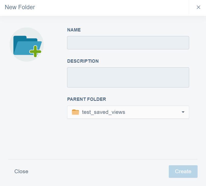Select the test_saved_views folder text
Viewport: 206px width, 186px height.
104,112
